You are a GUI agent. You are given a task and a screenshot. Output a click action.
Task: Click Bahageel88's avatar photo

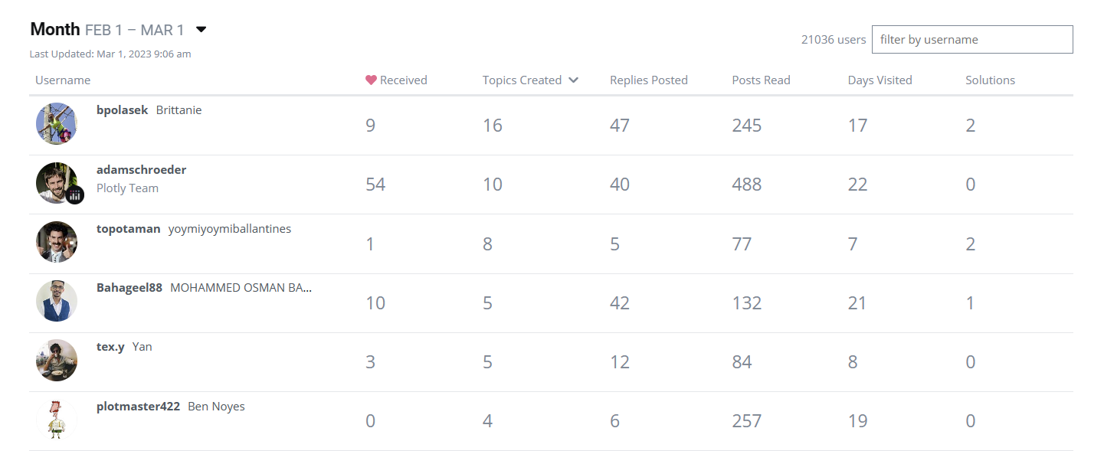(x=57, y=301)
